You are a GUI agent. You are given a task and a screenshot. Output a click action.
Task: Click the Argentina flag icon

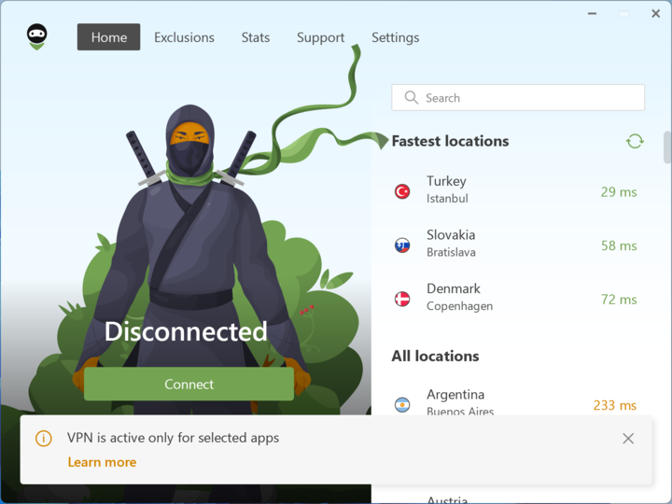(402, 404)
